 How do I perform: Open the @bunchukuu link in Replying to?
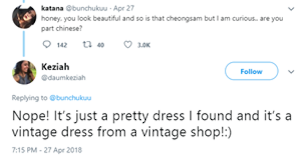point(71,98)
